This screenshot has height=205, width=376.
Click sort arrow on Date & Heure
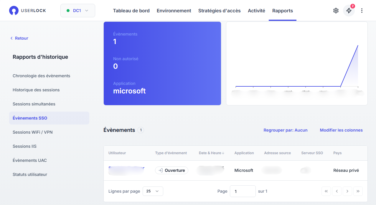tap(223, 153)
